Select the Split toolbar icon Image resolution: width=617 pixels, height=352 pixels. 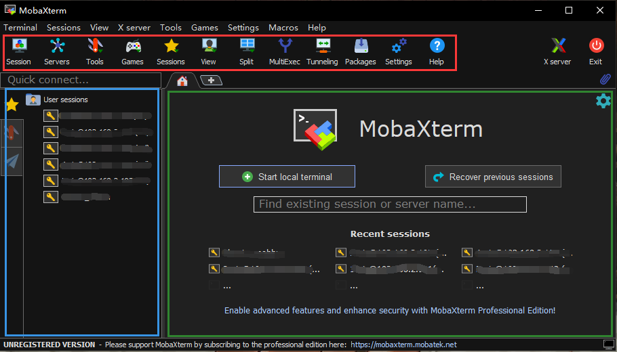pyautogui.click(x=247, y=52)
